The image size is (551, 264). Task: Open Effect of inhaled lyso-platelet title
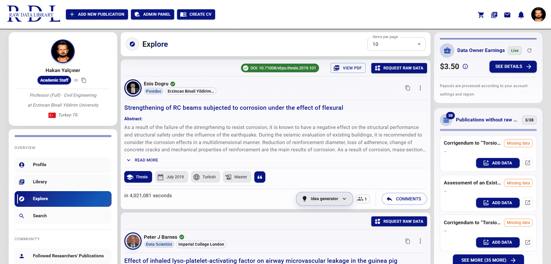coord(261,261)
